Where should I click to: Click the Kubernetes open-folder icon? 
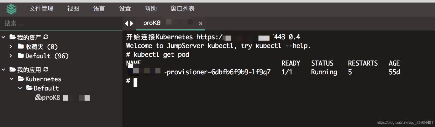point(21,79)
